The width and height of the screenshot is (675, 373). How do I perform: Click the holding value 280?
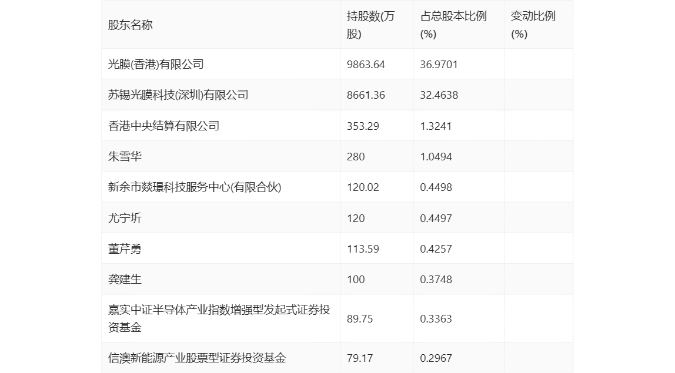coord(356,157)
